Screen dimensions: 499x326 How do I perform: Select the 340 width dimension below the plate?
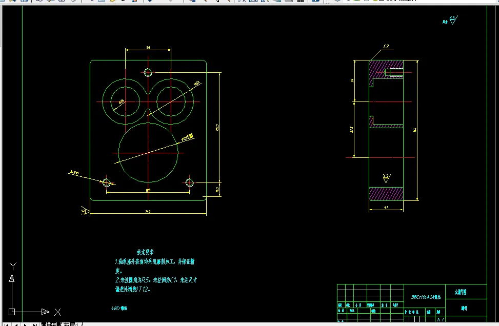tap(148, 211)
